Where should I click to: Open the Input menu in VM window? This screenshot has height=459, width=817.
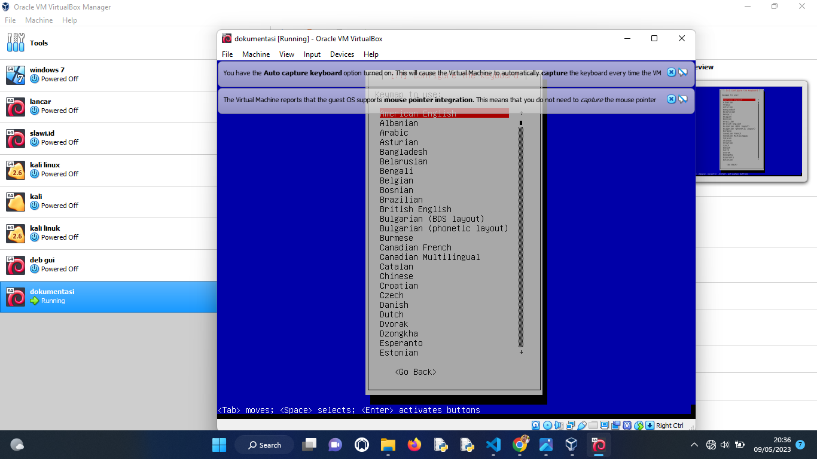(x=312, y=54)
